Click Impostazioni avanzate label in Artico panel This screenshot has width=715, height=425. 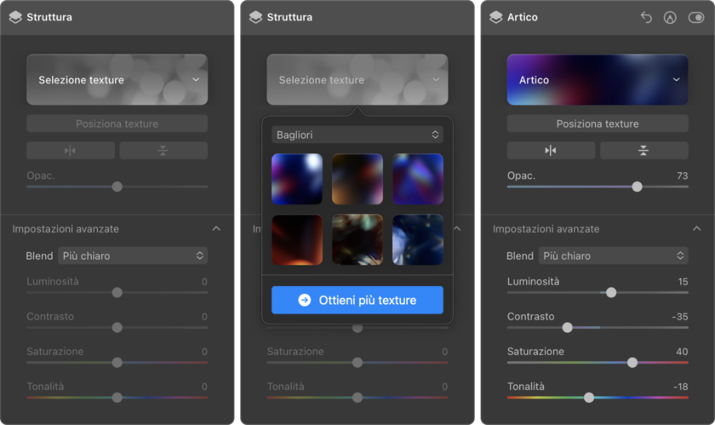[546, 229]
